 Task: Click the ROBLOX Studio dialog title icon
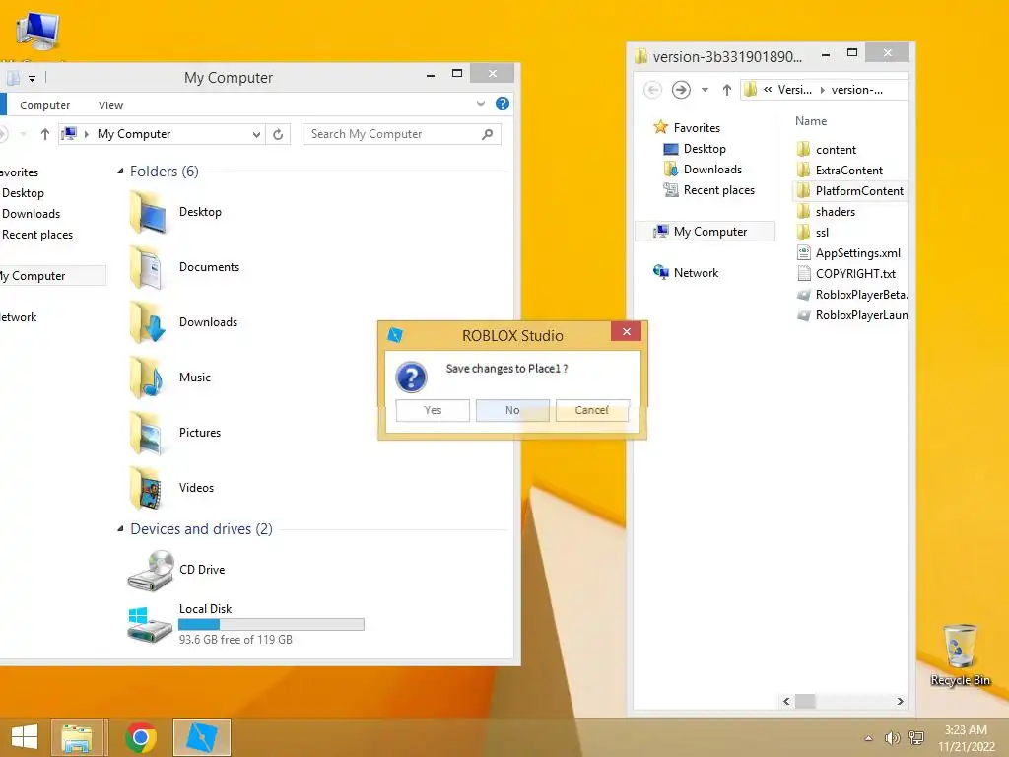(x=394, y=335)
